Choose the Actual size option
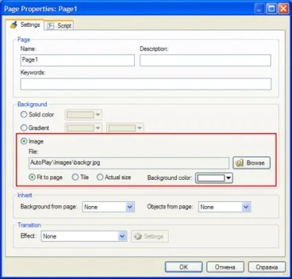Image resolution: width=292 pixels, height=279 pixels. coord(100,177)
